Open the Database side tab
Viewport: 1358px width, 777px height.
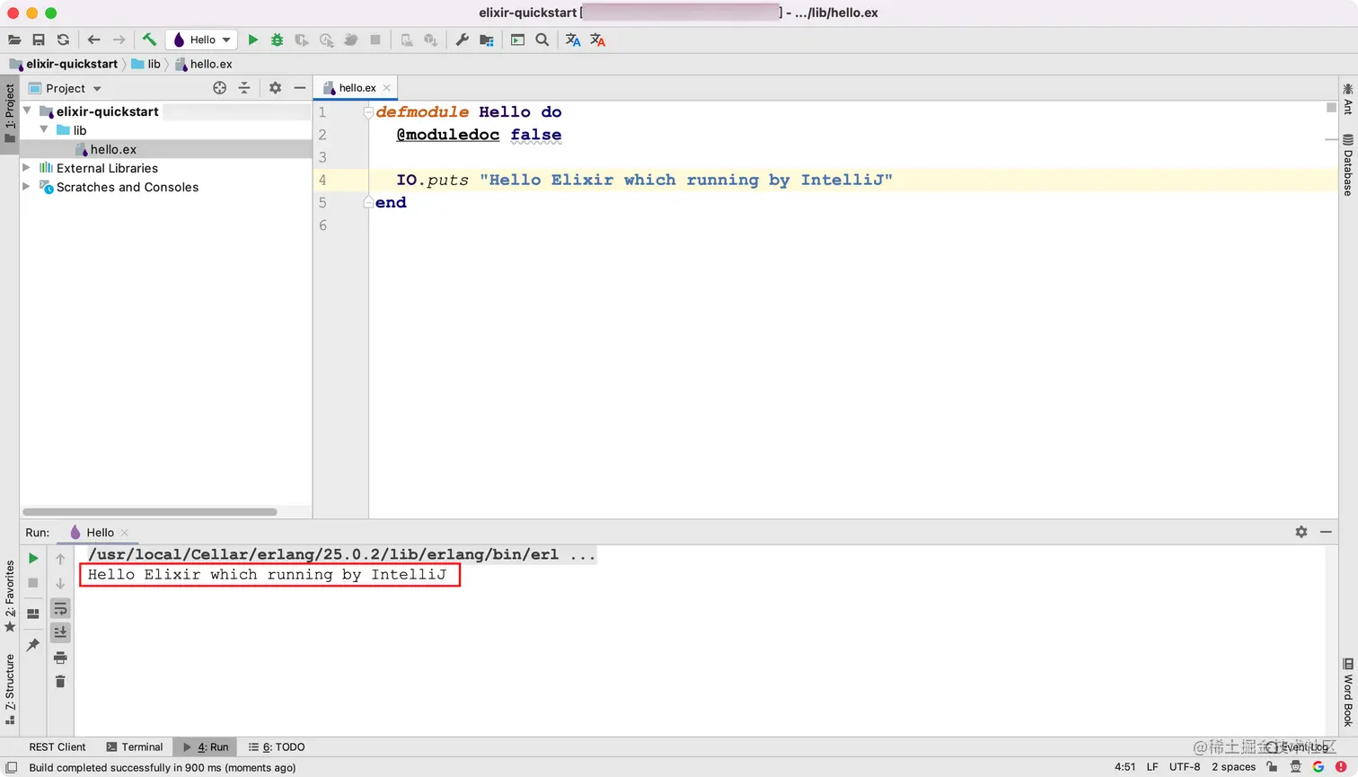(1348, 165)
